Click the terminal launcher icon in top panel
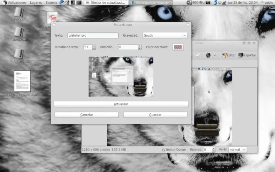The width and height of the screenshot is (275, 172). click(x=79, y=2)
